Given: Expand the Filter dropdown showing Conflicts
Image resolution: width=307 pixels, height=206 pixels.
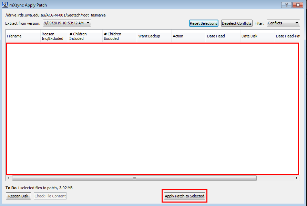Looking at the screenshot, I should pos(283,23).
